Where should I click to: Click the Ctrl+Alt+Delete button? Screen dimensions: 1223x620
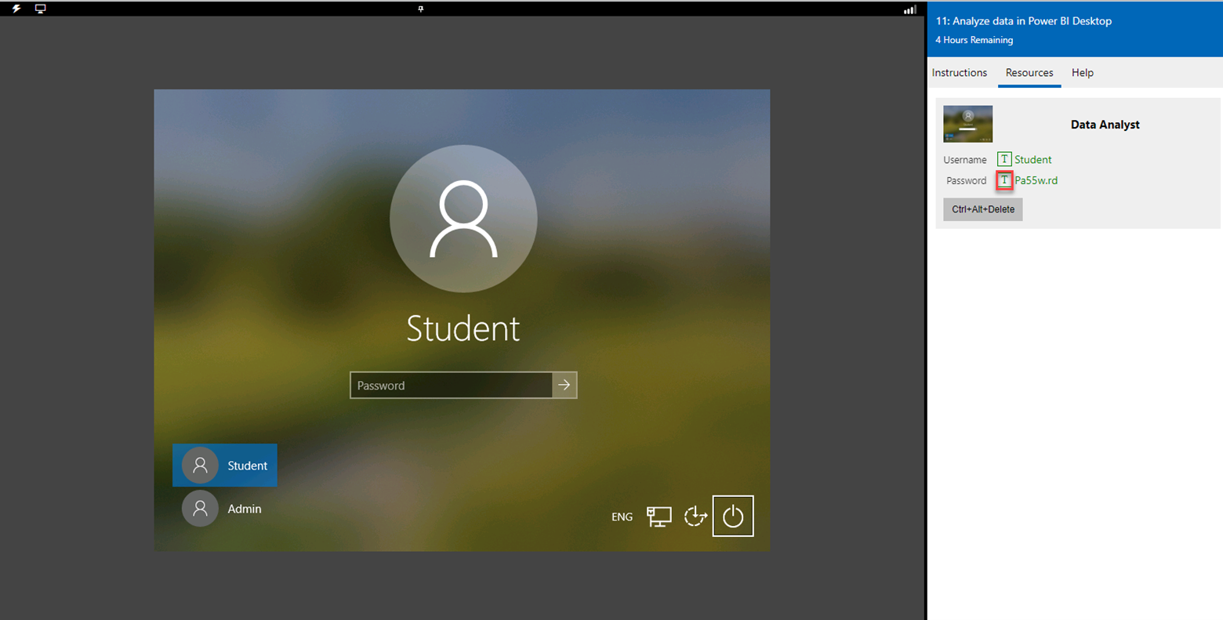pos(983,209)
